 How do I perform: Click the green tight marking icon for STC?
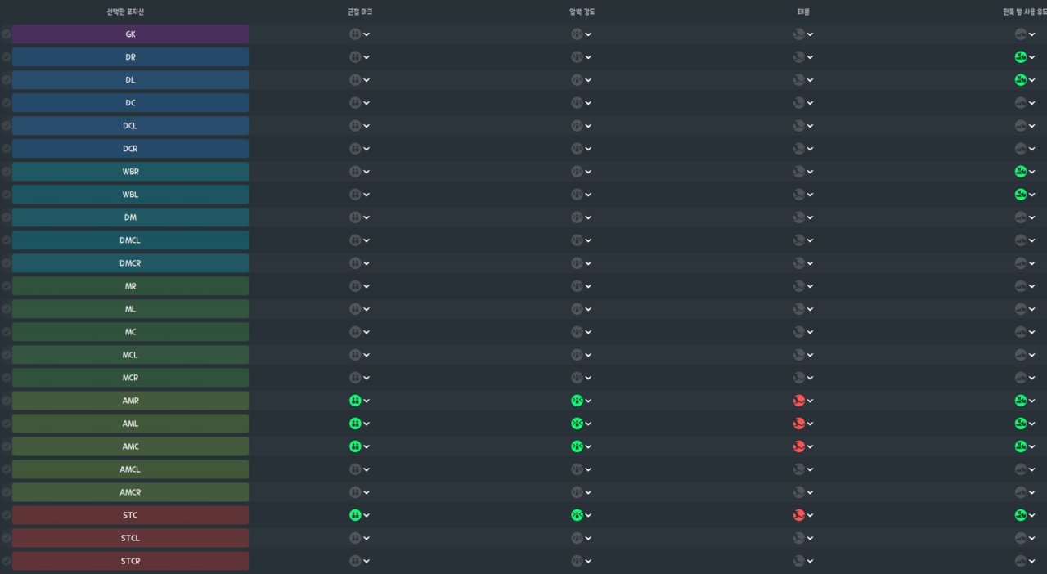(355, 515)
